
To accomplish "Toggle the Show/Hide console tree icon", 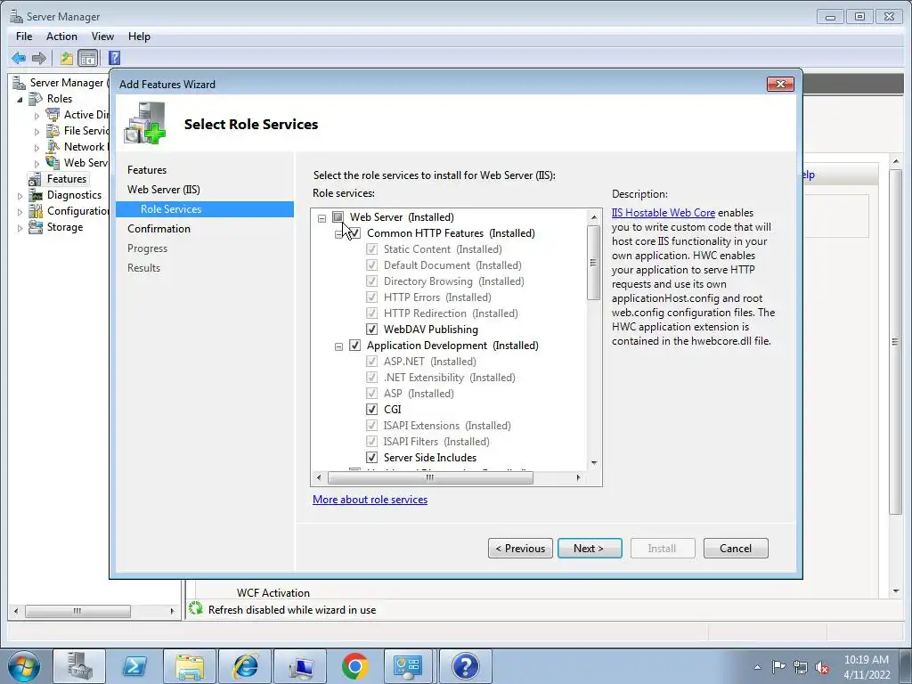I will pyautogui.click(x=88, y=58).
